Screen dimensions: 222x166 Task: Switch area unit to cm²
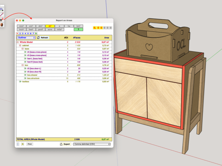[31, 26]
